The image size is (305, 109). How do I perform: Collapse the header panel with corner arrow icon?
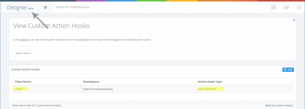pos(294,20)
